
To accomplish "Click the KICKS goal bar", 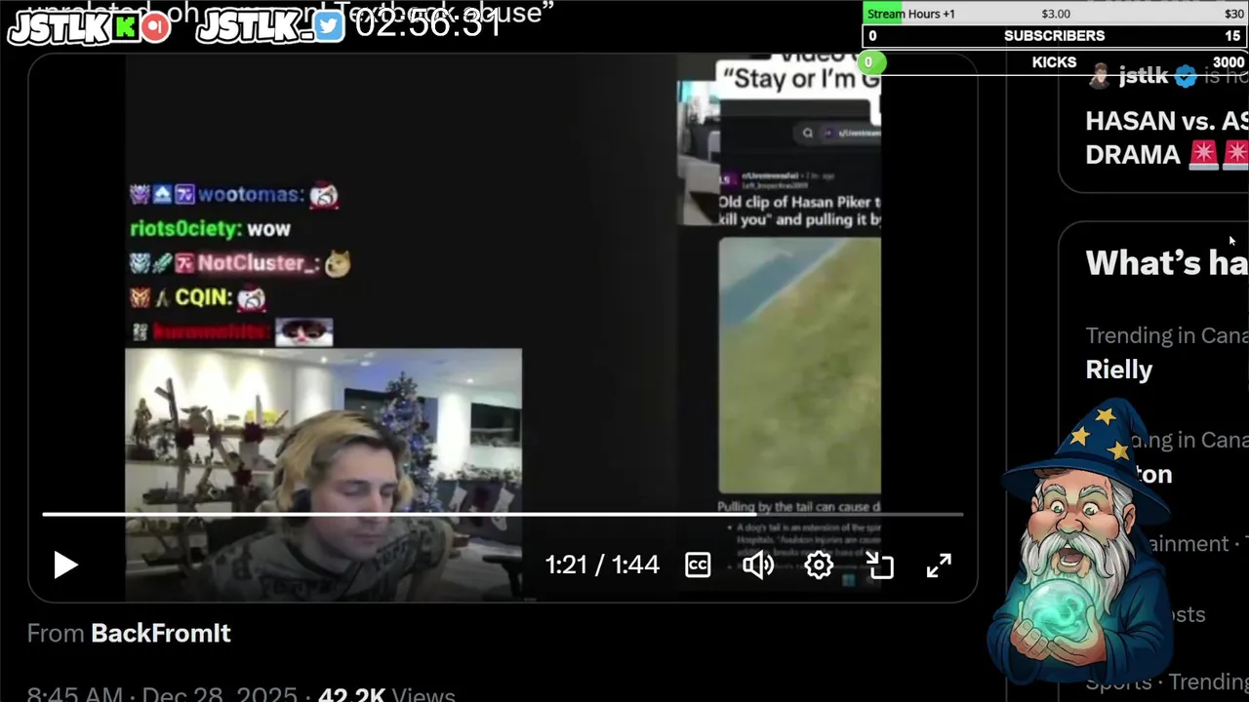I will click(x=1055, y=61).
